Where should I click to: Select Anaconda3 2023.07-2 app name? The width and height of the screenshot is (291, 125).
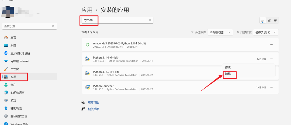click(x=119, y=43)
